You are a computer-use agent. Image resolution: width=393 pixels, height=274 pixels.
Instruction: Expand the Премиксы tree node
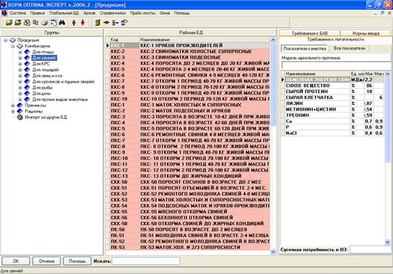coord(13,106)
